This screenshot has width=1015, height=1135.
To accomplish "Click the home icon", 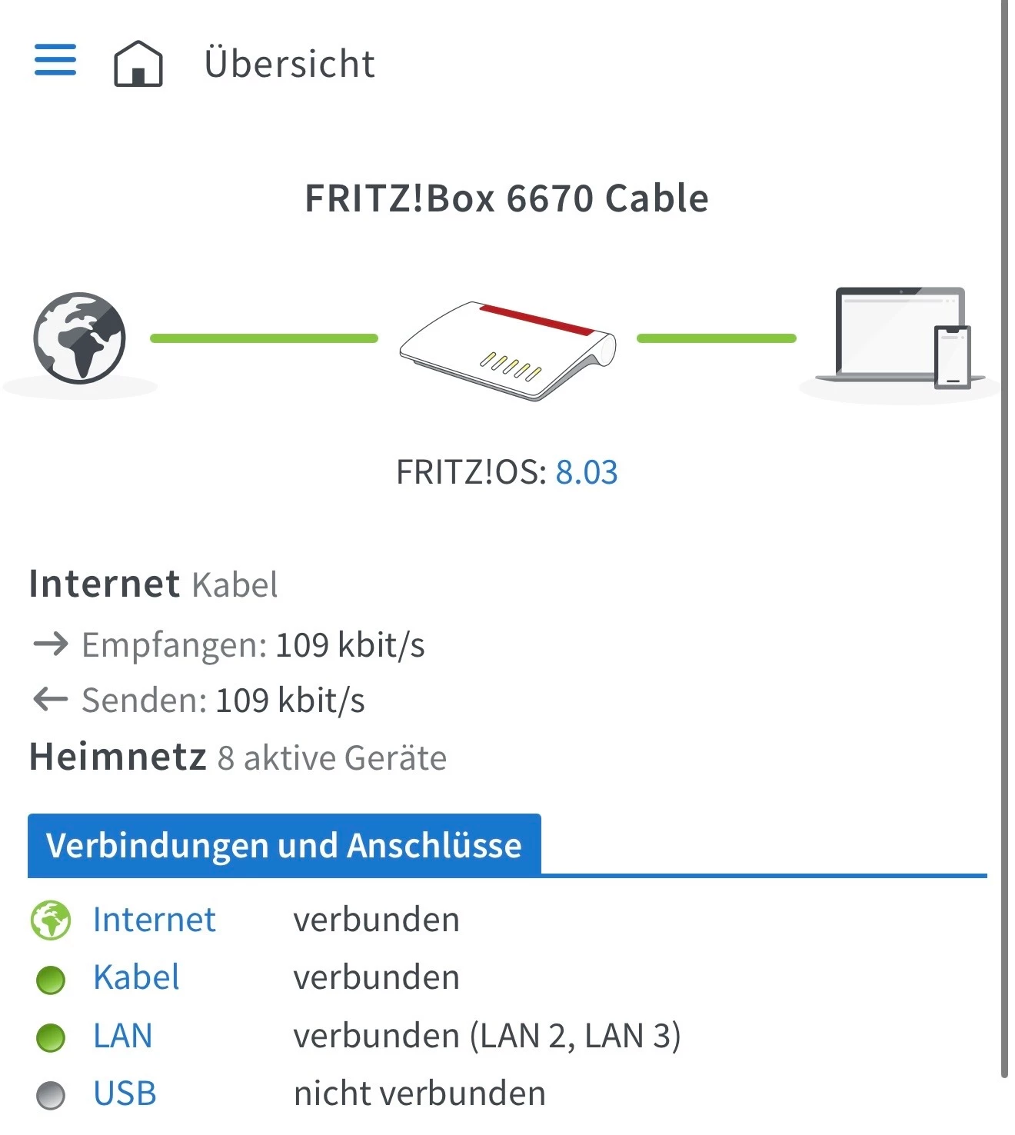I will (x=138, y=63).
